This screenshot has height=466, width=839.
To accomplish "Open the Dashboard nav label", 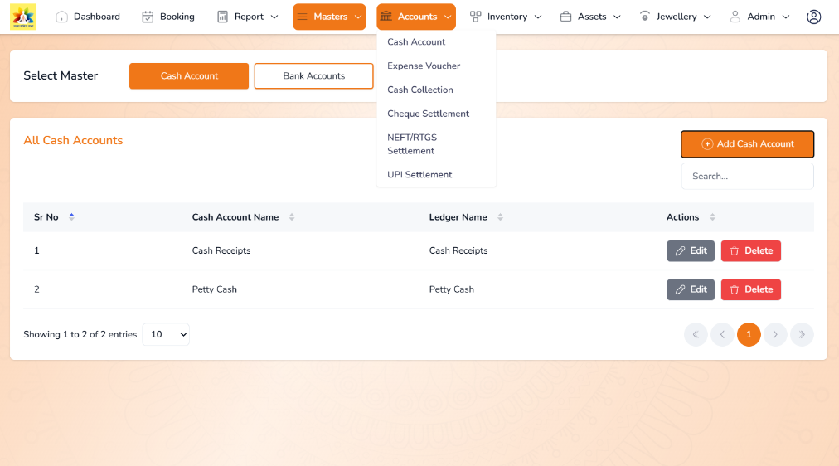I will tap(97, 17).
